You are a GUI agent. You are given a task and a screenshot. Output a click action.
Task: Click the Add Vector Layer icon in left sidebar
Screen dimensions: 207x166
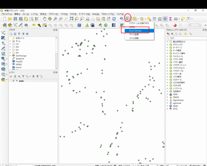[x=3, y=33]
